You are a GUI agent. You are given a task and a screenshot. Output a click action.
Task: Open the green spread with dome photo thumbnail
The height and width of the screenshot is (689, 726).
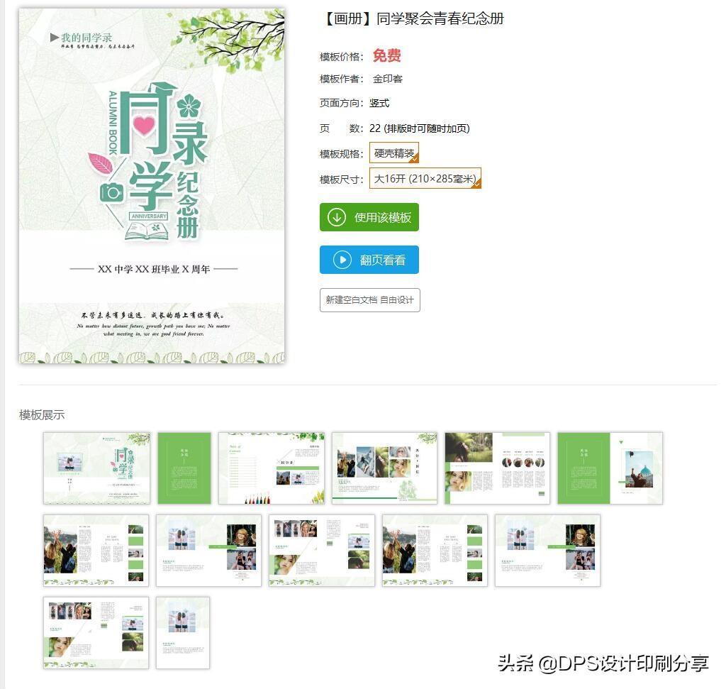[610, 468]
